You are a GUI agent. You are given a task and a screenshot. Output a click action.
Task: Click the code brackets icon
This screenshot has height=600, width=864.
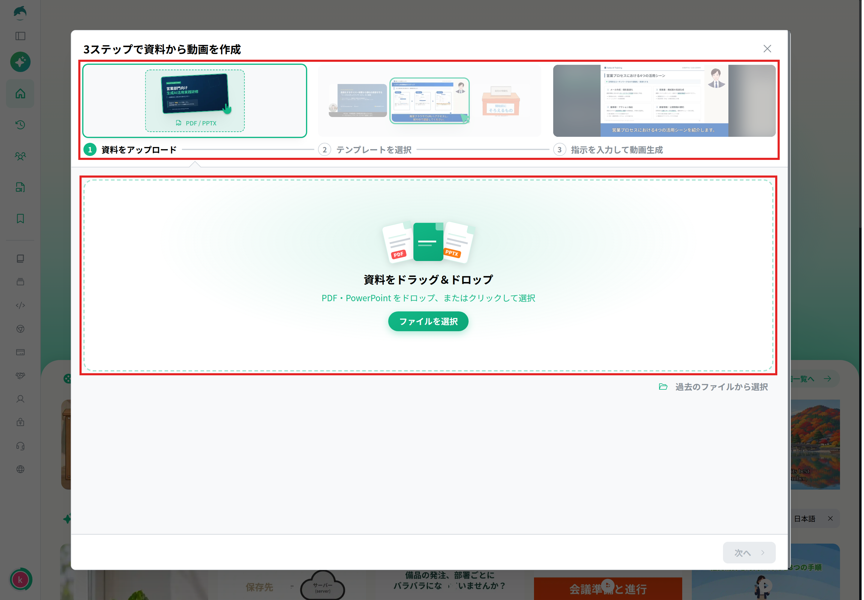(20, 305)
